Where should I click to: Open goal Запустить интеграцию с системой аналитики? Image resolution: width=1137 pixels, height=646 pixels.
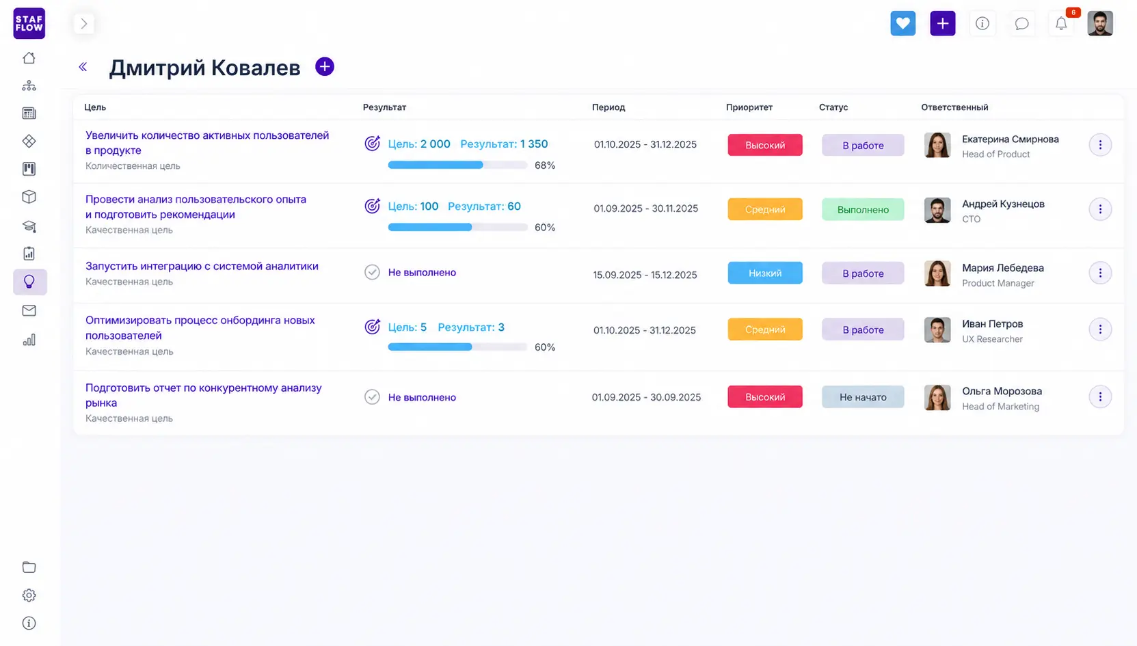(202, 266)
